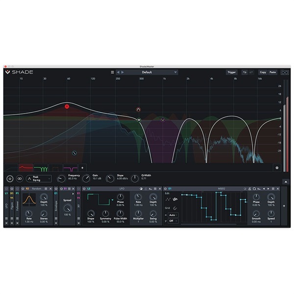Toggle the selected filter power button
This screenshot has width=294, height=294.
pos(10,179)
